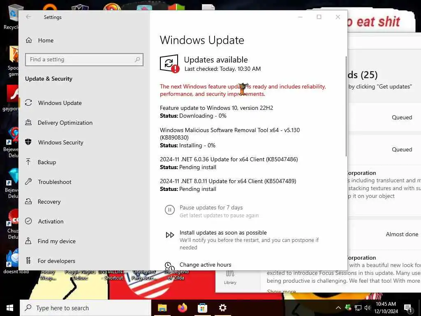
Task: Open volume control in system tray
Action: tap(367, 308)
